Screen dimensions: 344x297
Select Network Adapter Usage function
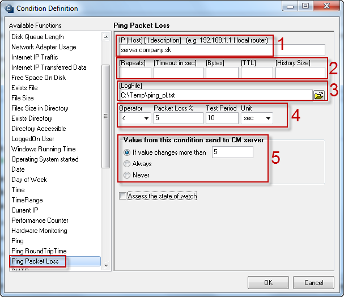(44, 47)
